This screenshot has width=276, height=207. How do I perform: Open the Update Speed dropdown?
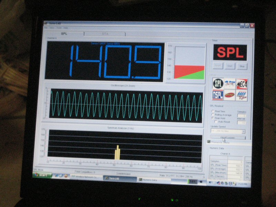pos(228,131)
